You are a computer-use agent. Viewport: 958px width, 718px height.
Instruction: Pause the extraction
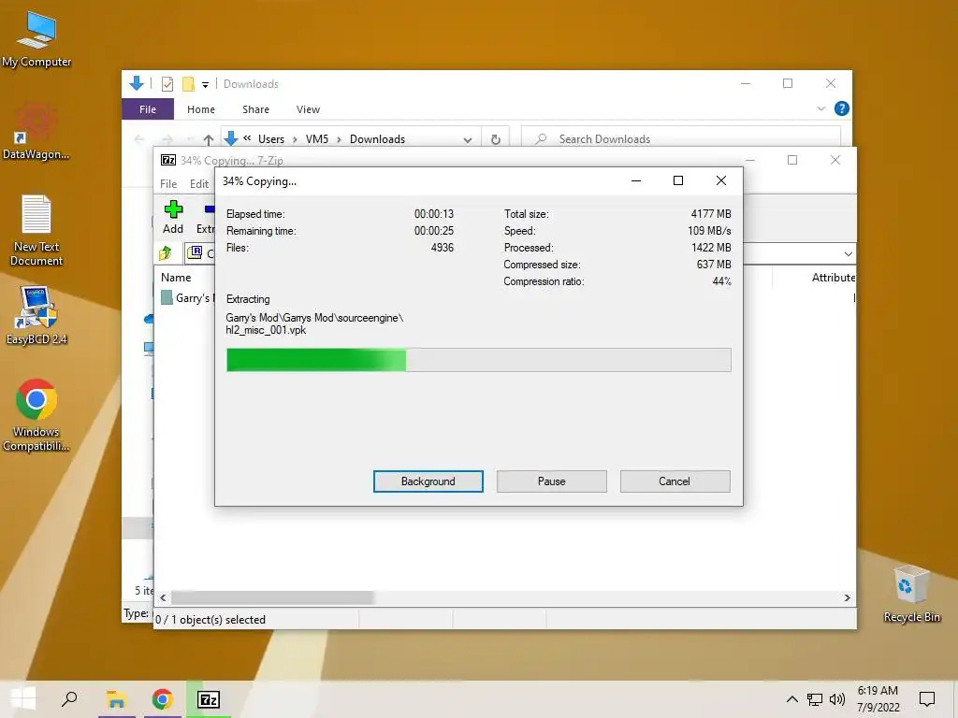tap(551, 481)
